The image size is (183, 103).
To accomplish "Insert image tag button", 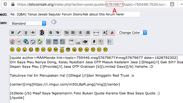I will pos(19,42).
